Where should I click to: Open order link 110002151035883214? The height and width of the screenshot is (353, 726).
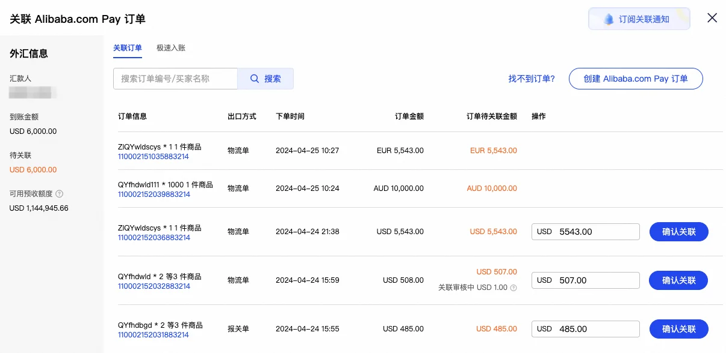pyautogui.click(x=154, y=155)
